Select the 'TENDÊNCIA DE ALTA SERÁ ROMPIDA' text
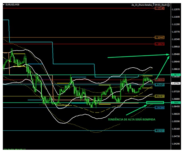Viewport: 183px width, 152px height. [132, 120]
